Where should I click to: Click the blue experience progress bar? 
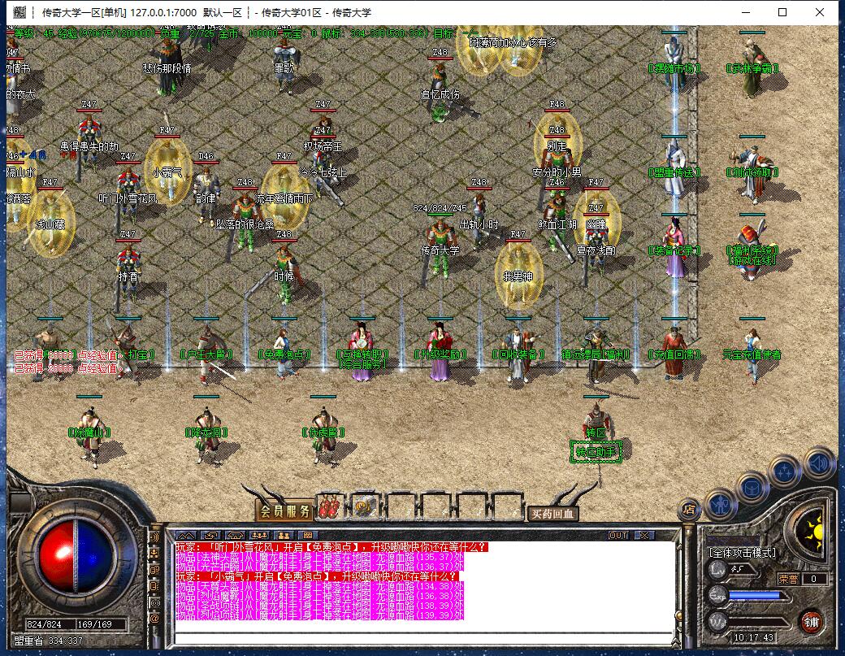756,595
